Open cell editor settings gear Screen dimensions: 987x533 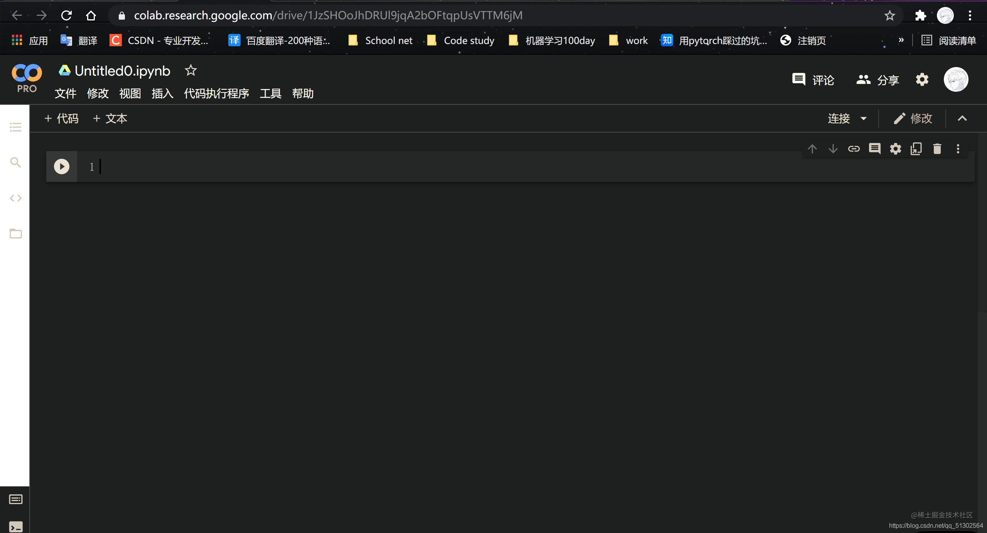(x=895, y=149)
